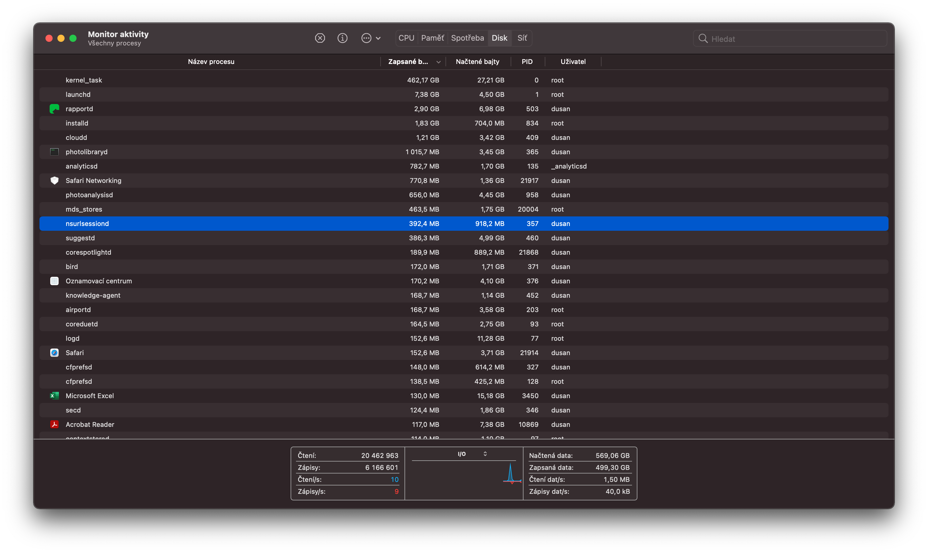The height and width of the screenshot is (553, 928).
Task: Open process info (i) icon
Action: (342, 38)
